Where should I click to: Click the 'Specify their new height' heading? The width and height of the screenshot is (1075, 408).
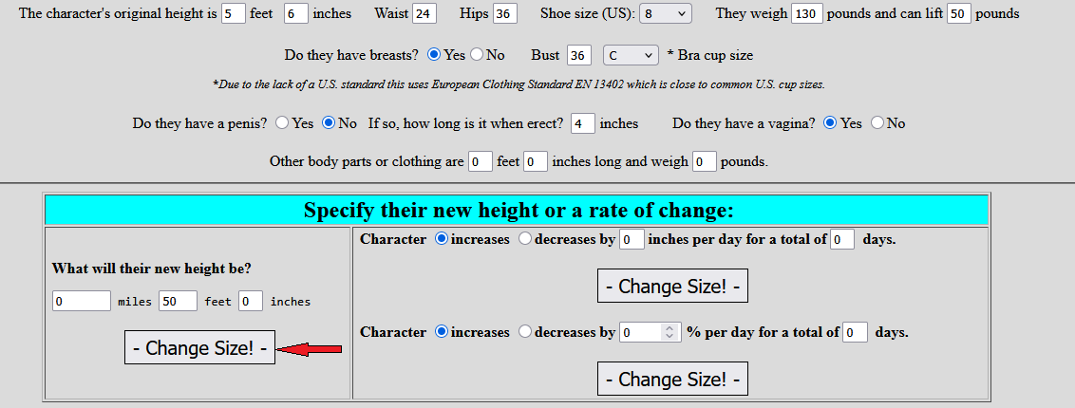(x=518, y=210)
